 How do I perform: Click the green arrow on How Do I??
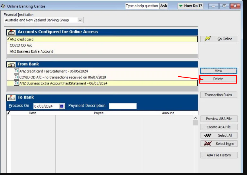click(181, 6)
